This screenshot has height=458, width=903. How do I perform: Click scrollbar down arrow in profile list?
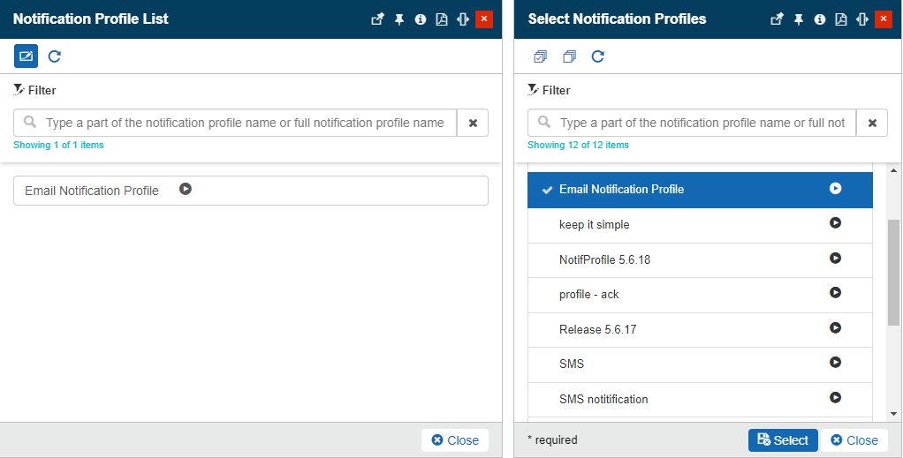pos(894,413)
